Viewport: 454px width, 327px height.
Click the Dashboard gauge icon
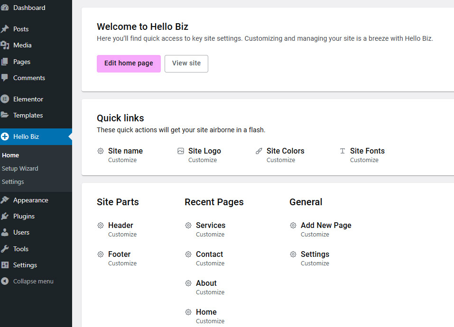(5, 8)
